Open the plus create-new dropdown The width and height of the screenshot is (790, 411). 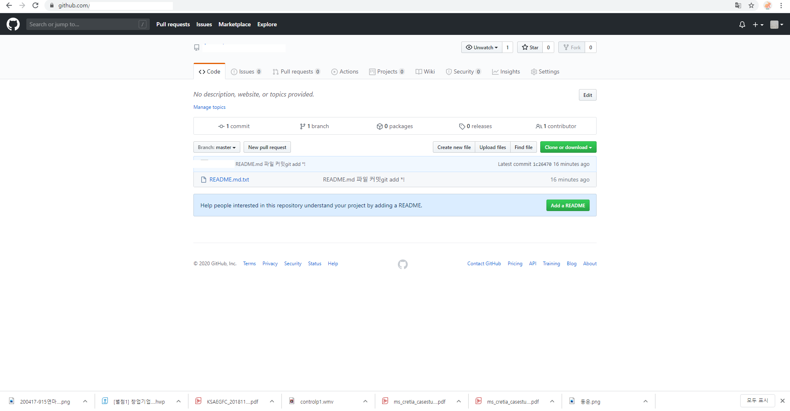tap(758, 25)
